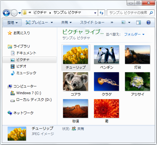Select ライブラリ in navigation pane
This screenshot has width=157, height=145.
[x=22, y=46]
